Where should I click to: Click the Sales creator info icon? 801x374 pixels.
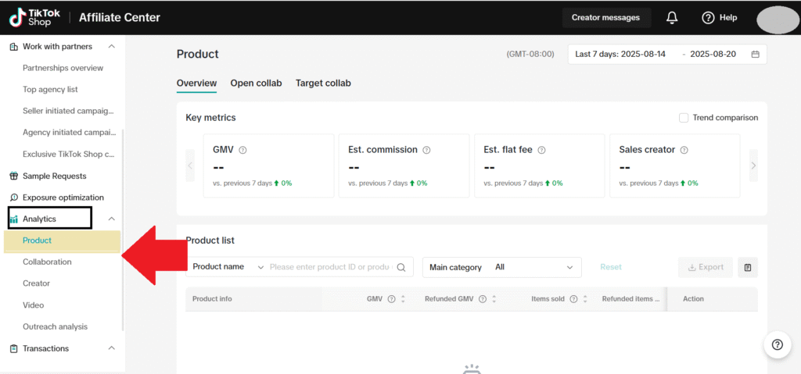[x=684, y=150]
